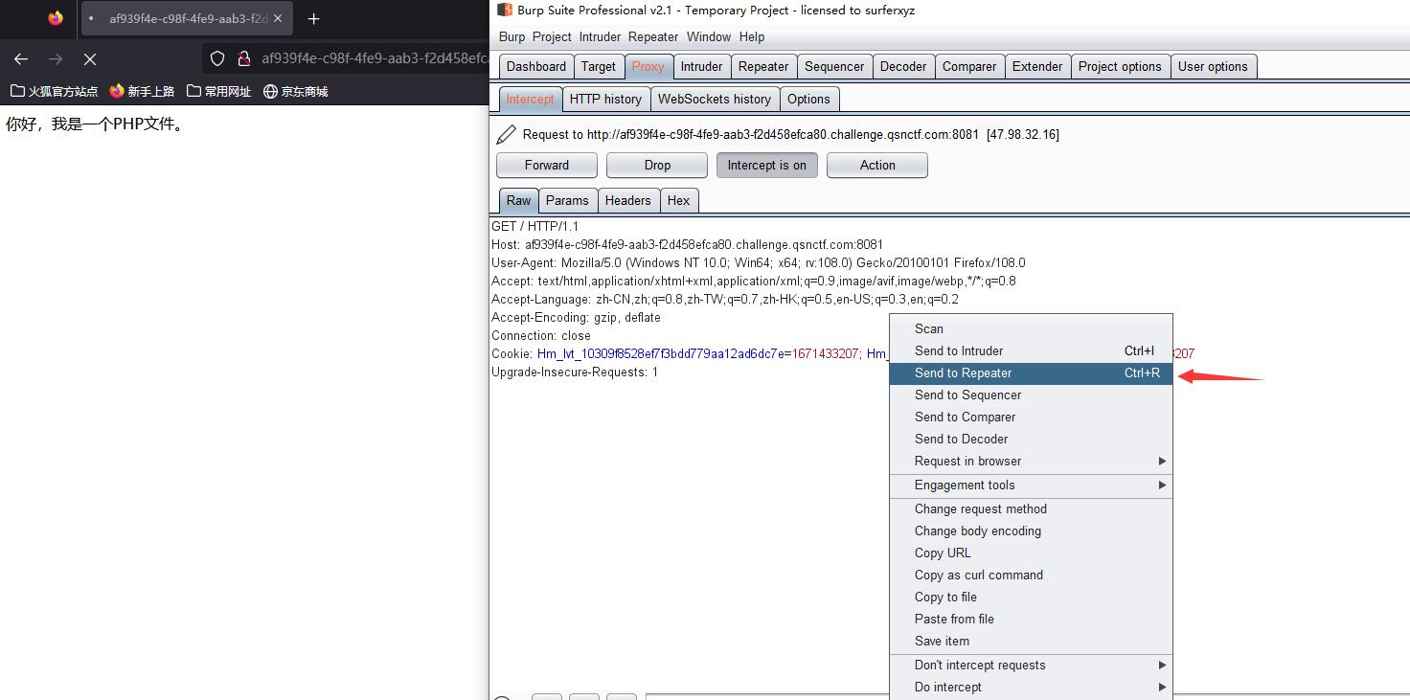1410x700 pixels.
Task: Go back using the Firefox back arrow
Action: [21, 58]
